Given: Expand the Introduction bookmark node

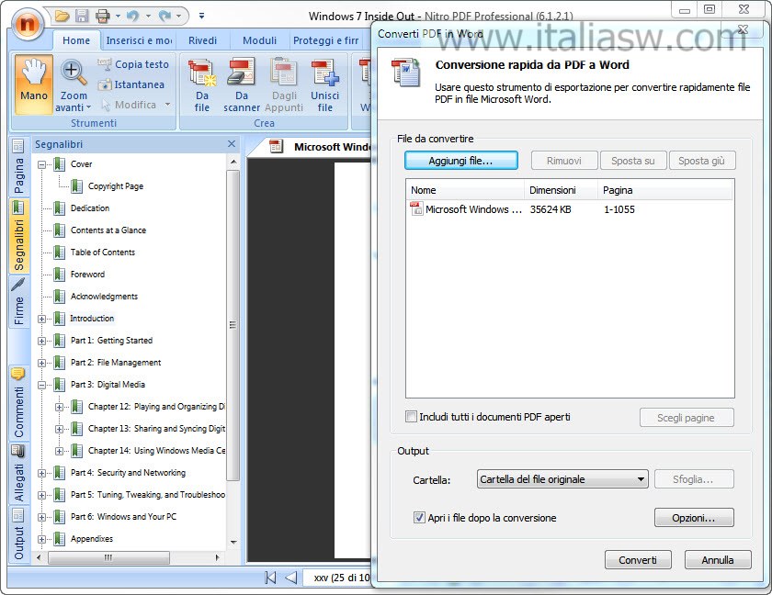Looking at the screenshot, I should [42, 320].
